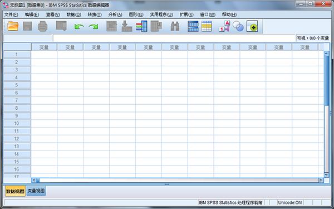The width and height of the screenshot is (334, 209).
Task: Select row header 15
Action: coord(17,162)
